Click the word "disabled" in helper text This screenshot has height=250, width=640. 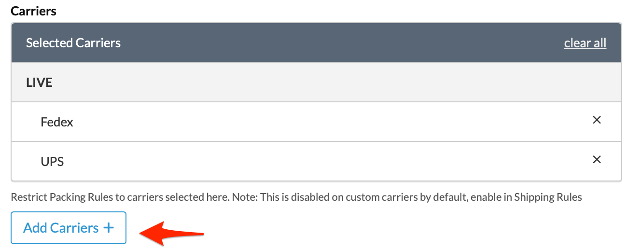pos(306,197)
